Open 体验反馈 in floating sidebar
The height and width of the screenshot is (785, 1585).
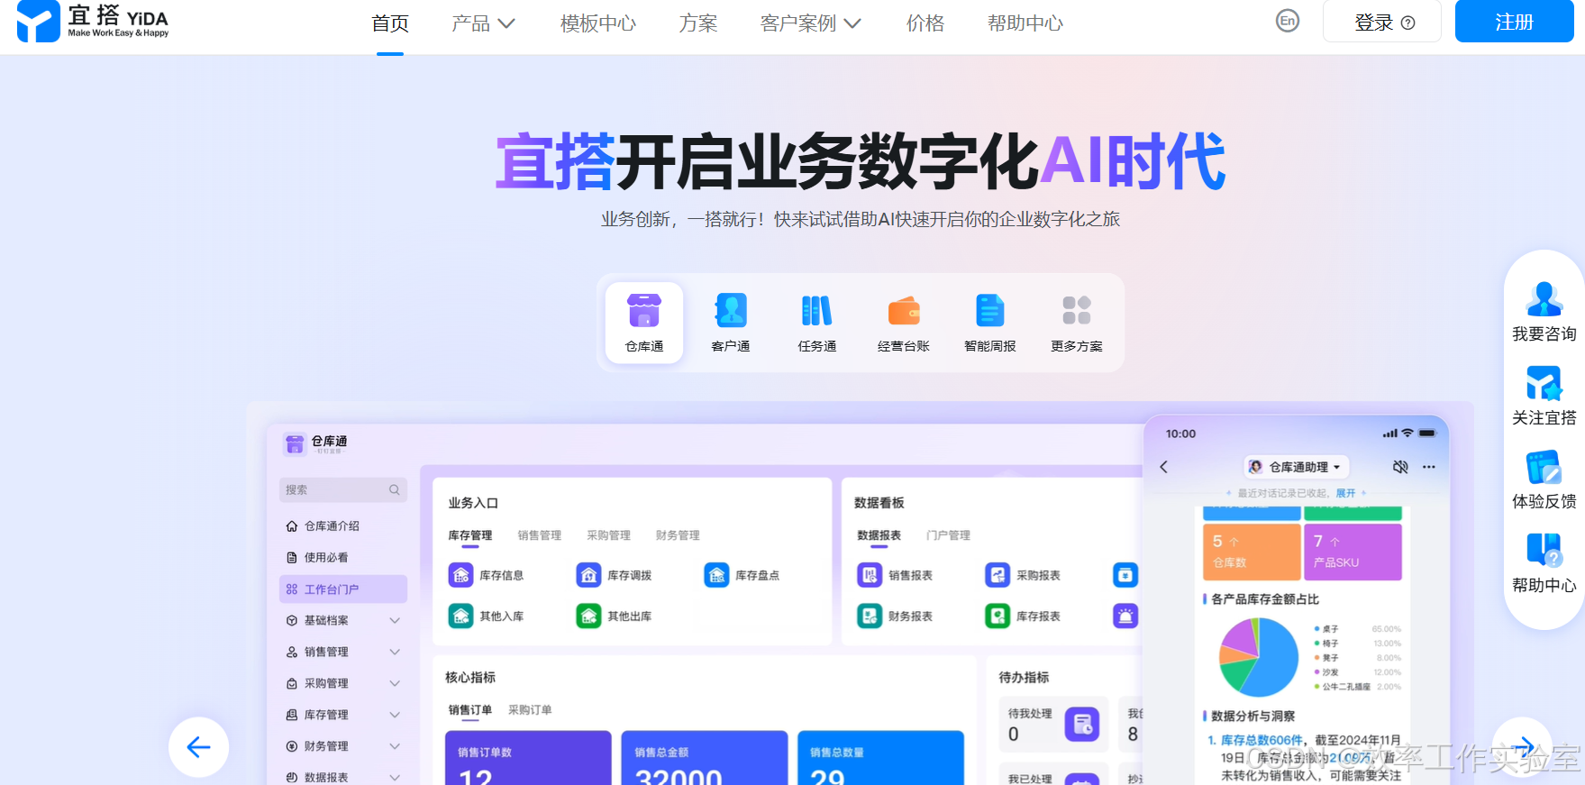tap(1544, 479)
